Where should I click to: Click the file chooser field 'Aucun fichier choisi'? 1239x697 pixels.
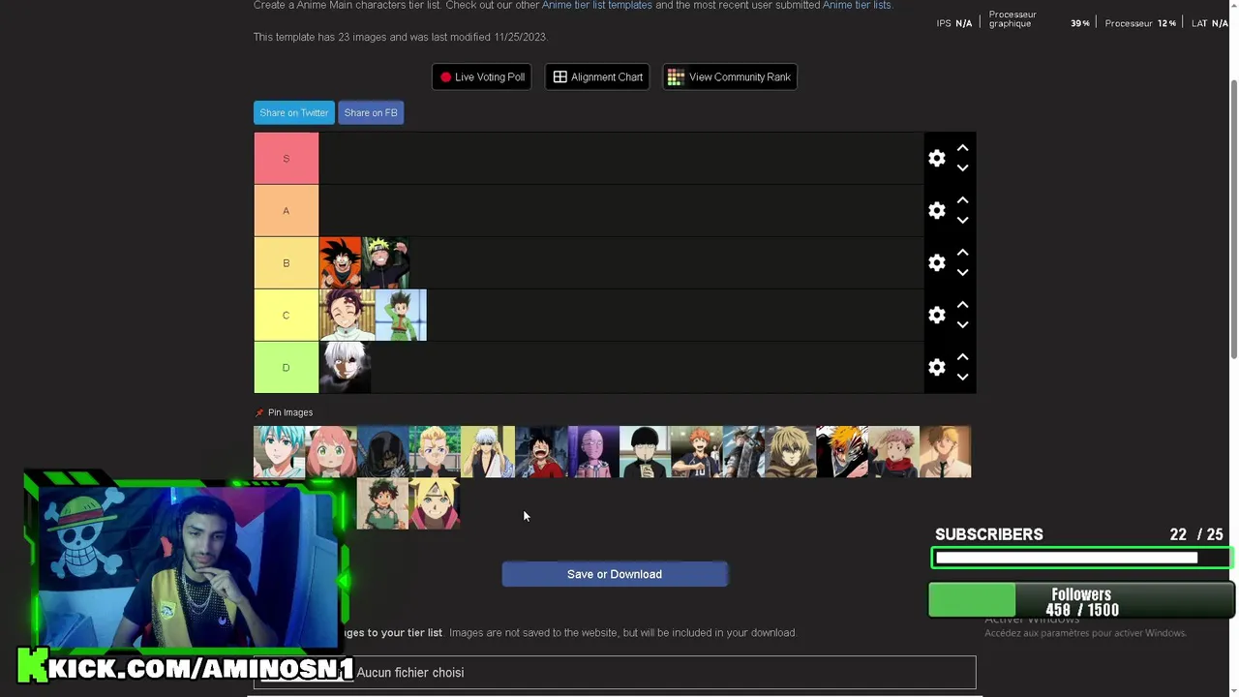[x=615, y=673]
